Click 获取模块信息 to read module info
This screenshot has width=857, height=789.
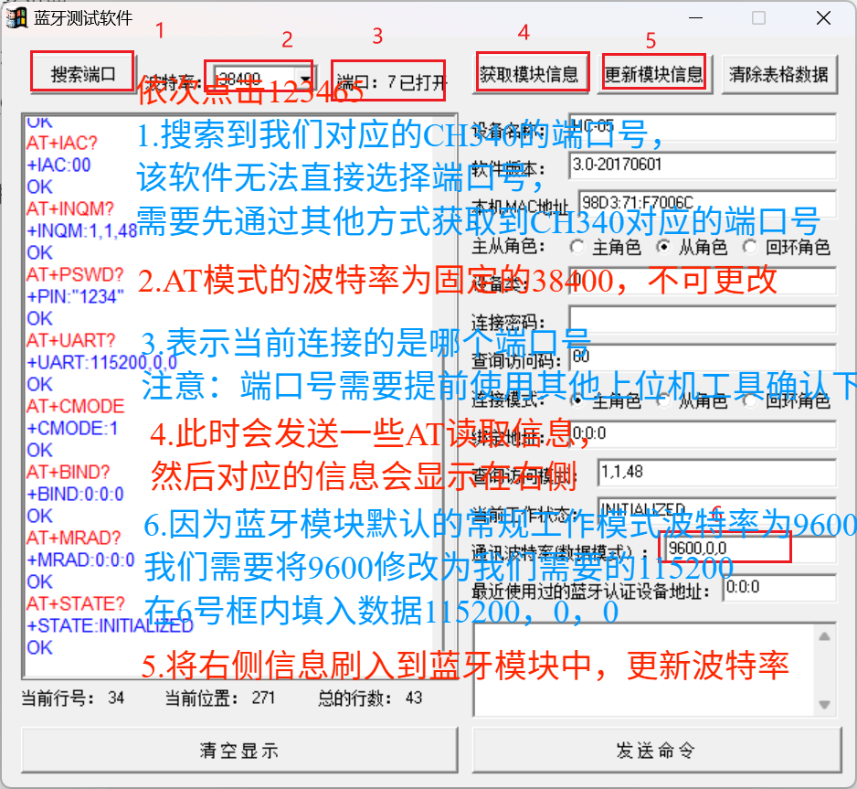pyautogui.click(x=529, y=74)
